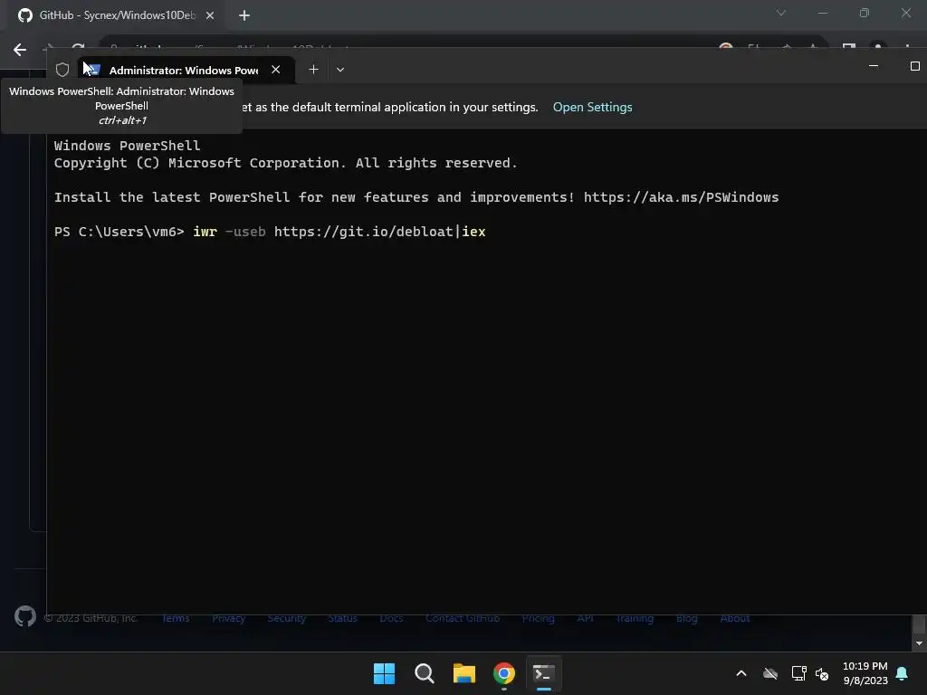This screenshot has width=927, height=695.
Task: Maximize the Windows Terminal window
Action: click(914, 66)
